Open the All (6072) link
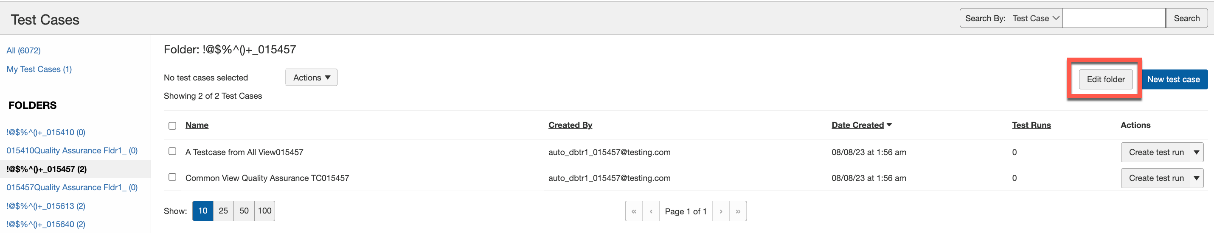 coord(24,50)
